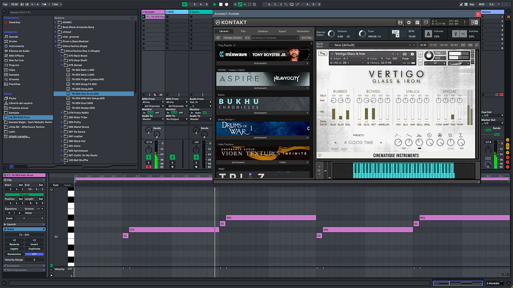
Task: Open the 1 Bar quantization dropdown
Action: [x=56, y=4]
